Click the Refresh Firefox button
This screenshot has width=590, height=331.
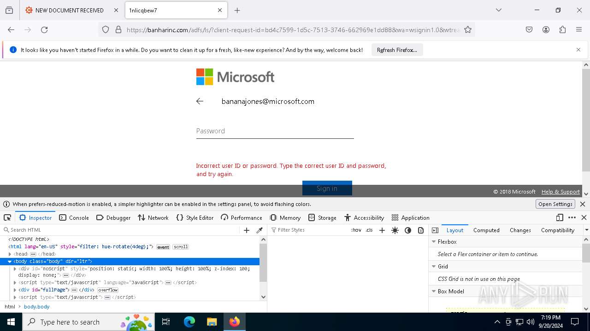pyautogui.click(x=397, y=50)
